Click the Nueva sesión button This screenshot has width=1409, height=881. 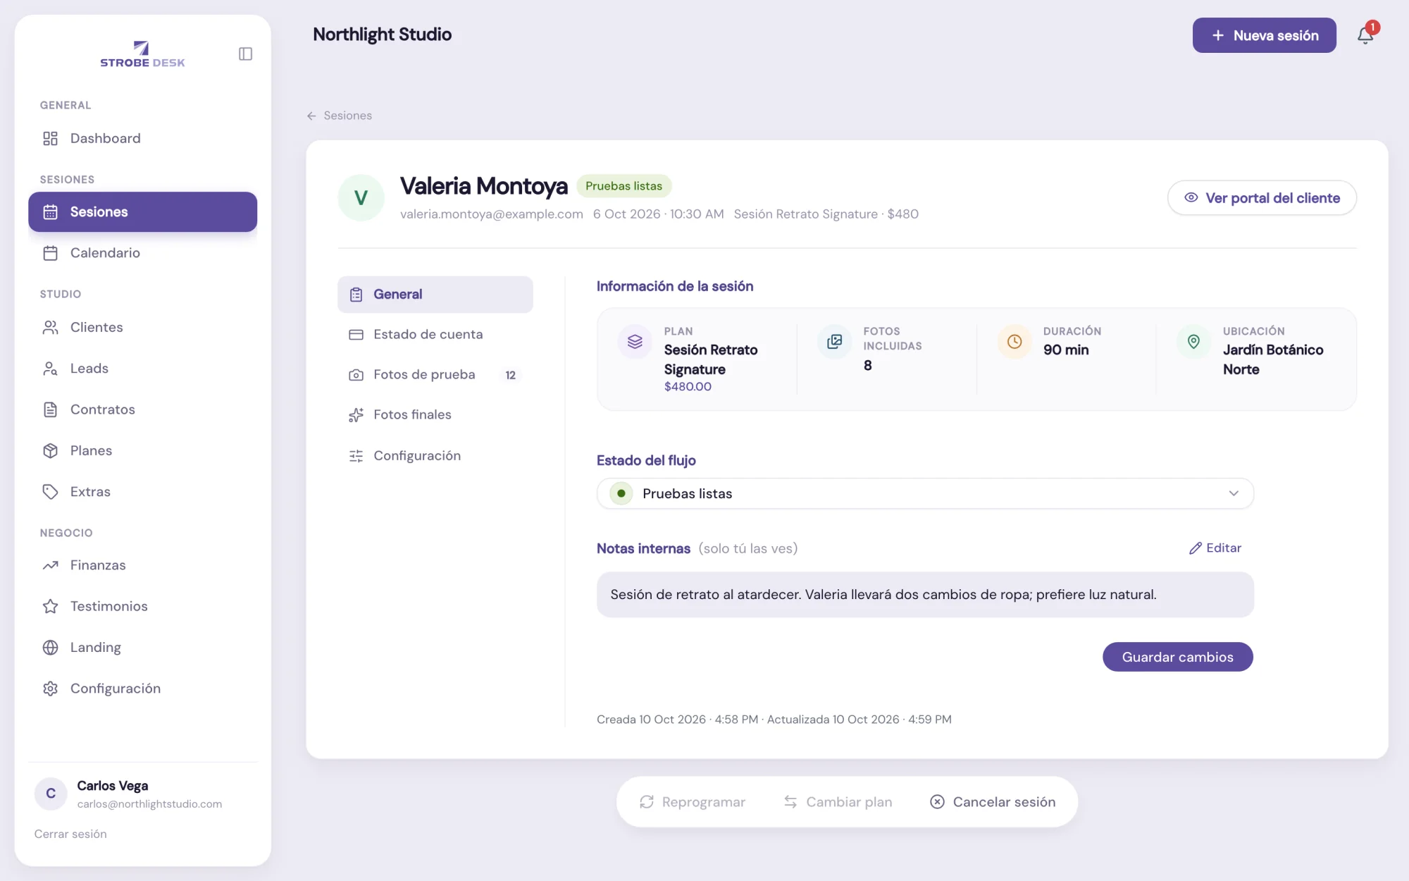[1264, 35]
